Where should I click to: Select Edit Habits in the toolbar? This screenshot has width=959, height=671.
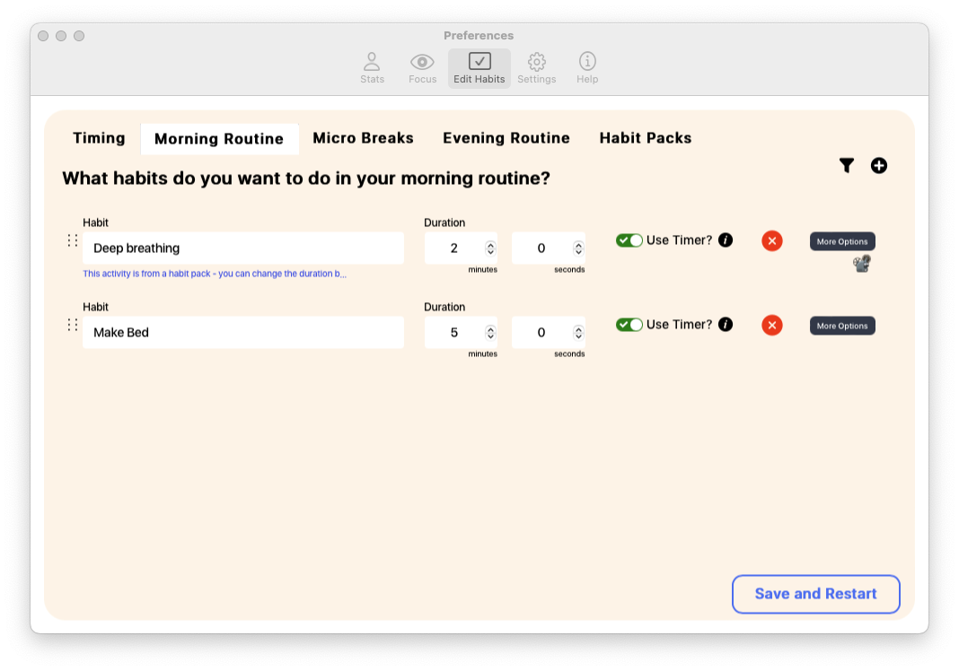point(479,68)
